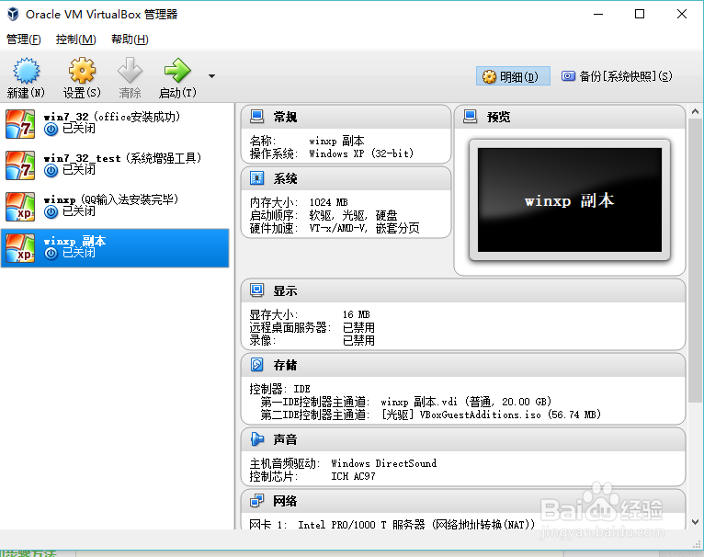
Task: Click the 清除 discard arrow icon
Action: pos(130,71)
